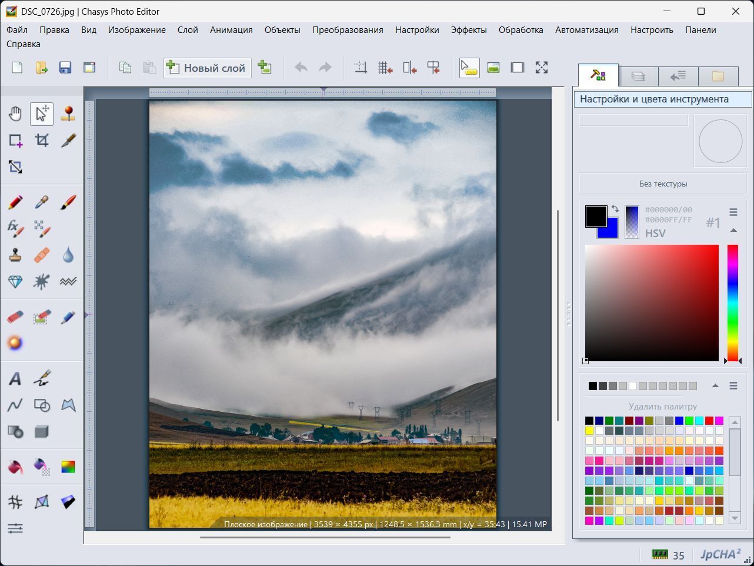Screen dimensions: 754x566
Task: Select the Crop tool
Action: click(x=42, y=140)
